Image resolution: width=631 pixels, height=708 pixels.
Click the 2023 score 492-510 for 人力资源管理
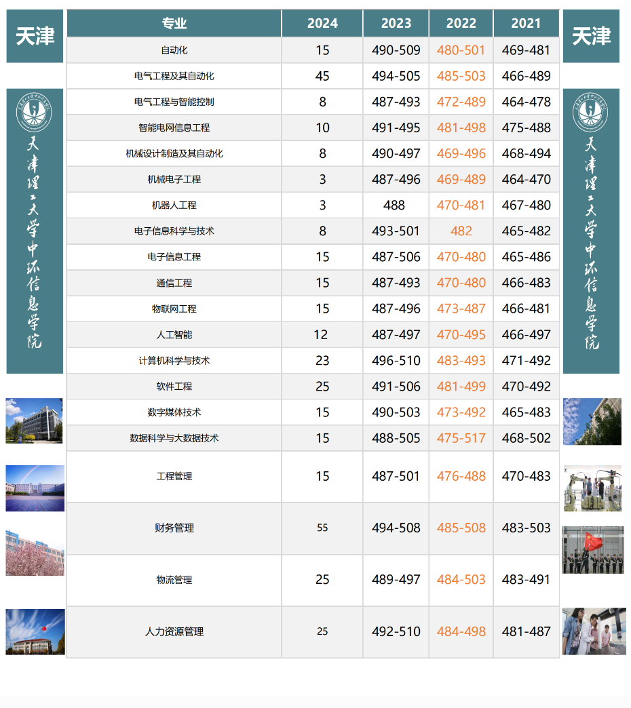396,631
